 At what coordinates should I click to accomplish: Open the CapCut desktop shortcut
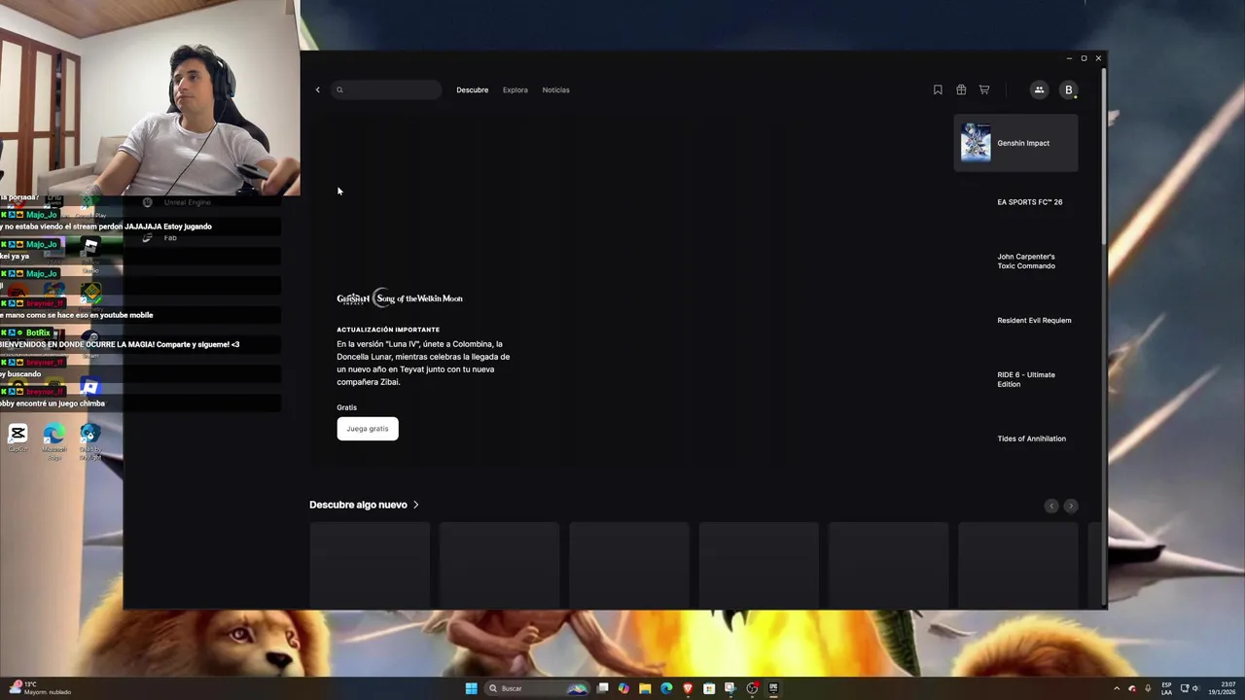18,437
